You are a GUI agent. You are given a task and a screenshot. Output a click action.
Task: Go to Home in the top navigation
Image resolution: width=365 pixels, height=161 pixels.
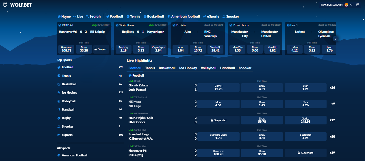click(x=64, y=16)
